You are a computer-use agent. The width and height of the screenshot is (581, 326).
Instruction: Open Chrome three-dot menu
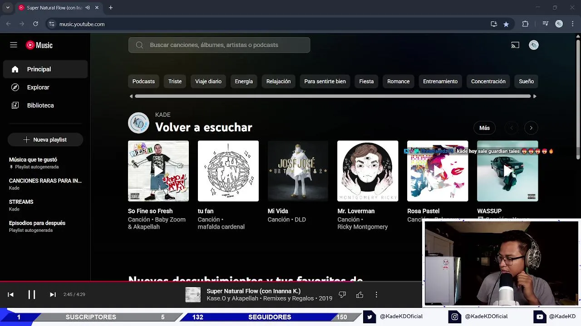click(573, 24)
